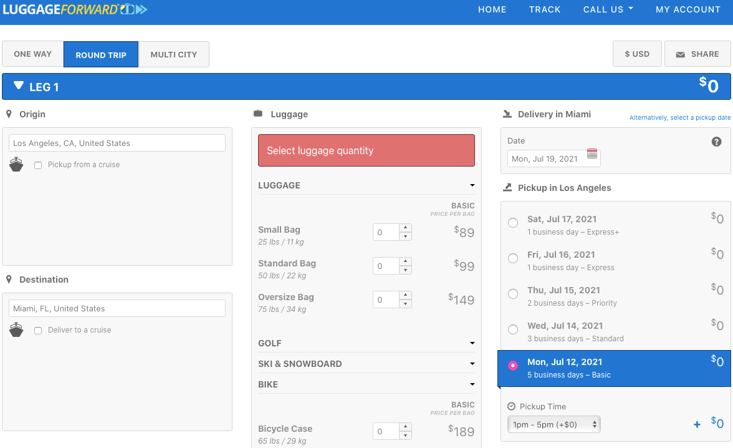Click the LuggageForward logo
The image size is (733, 448).
tap(75, 9)
